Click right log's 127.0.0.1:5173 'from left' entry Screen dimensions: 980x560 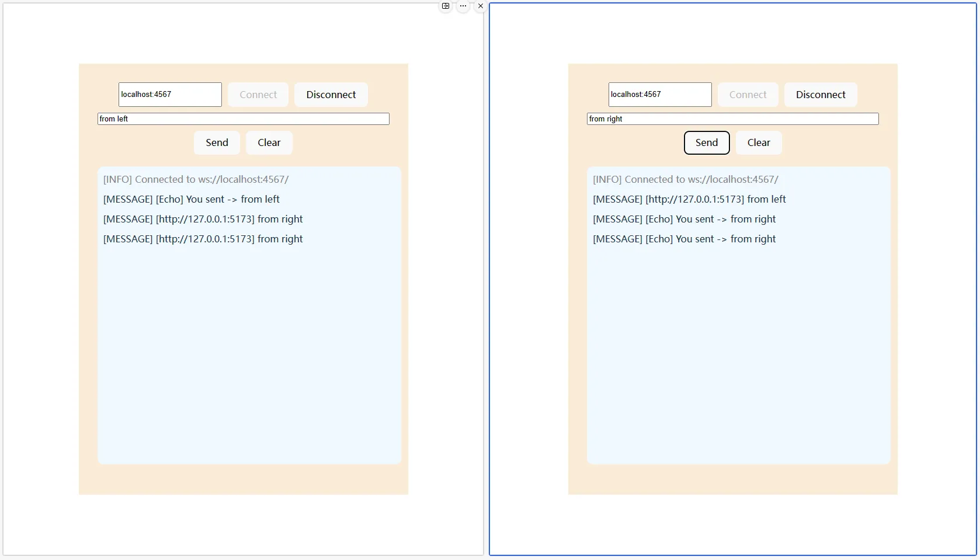pyautogui.click(x=689, y=200)
